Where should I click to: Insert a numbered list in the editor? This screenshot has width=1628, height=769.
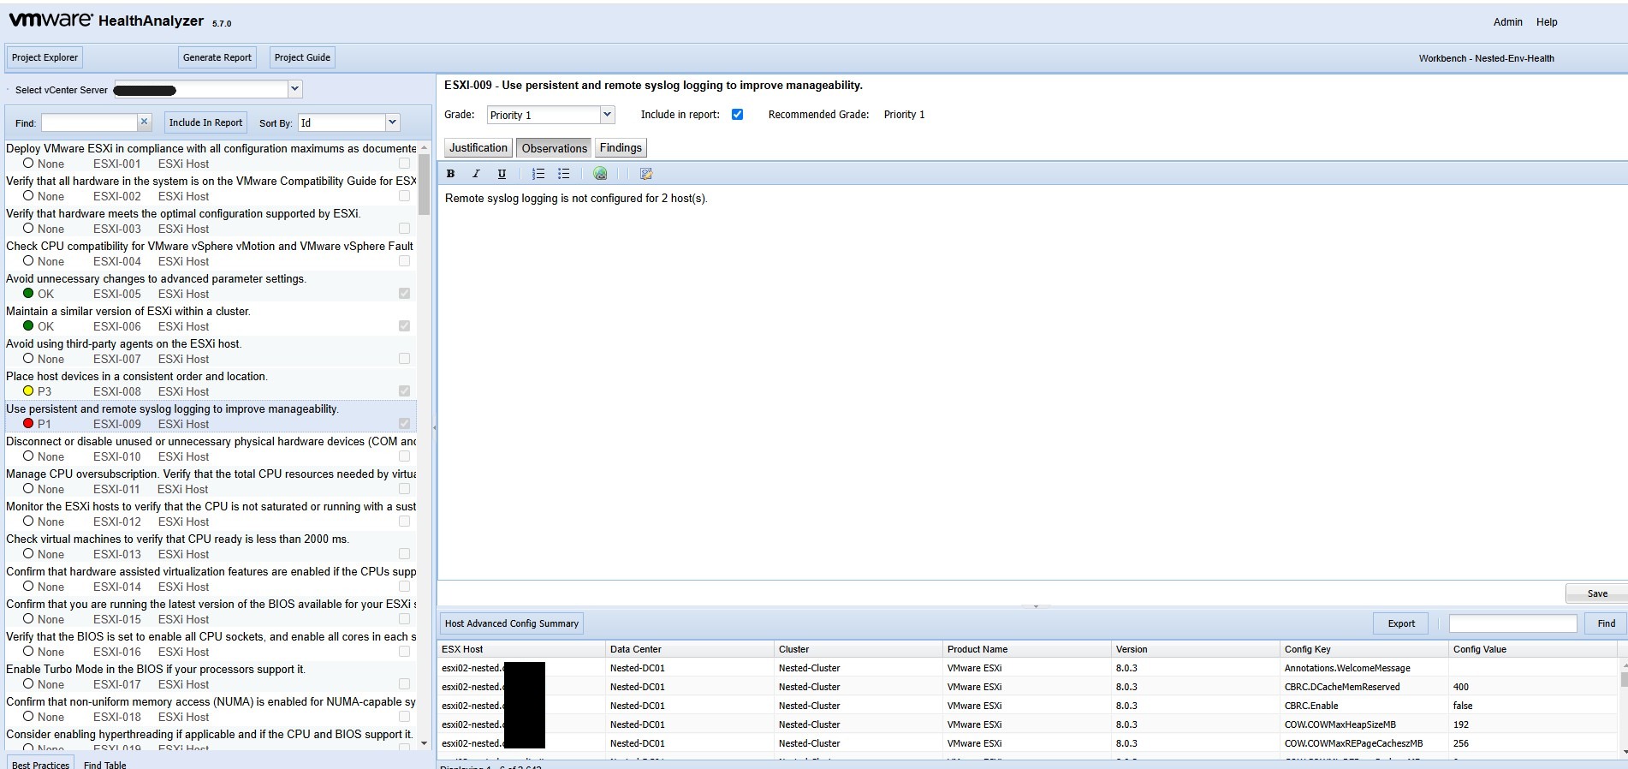538,174
